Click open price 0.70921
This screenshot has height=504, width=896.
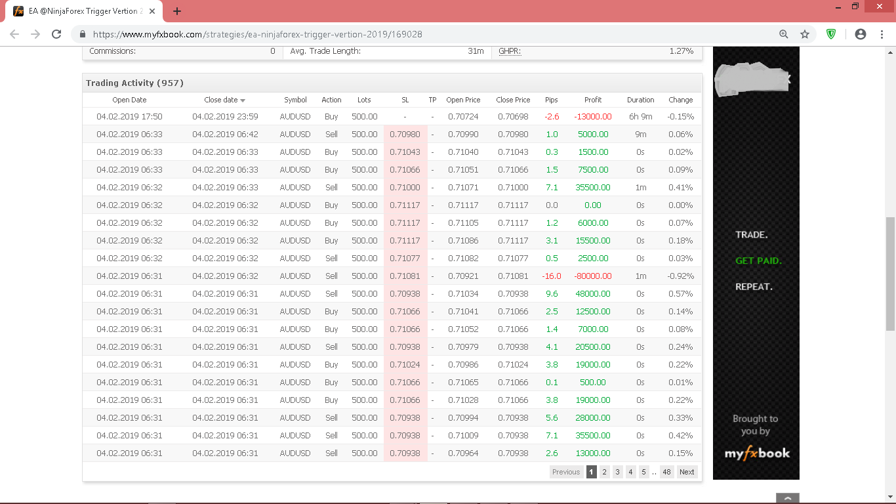point(463,276)
